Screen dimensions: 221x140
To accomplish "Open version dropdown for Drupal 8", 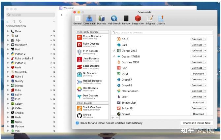I will (205, 85).
